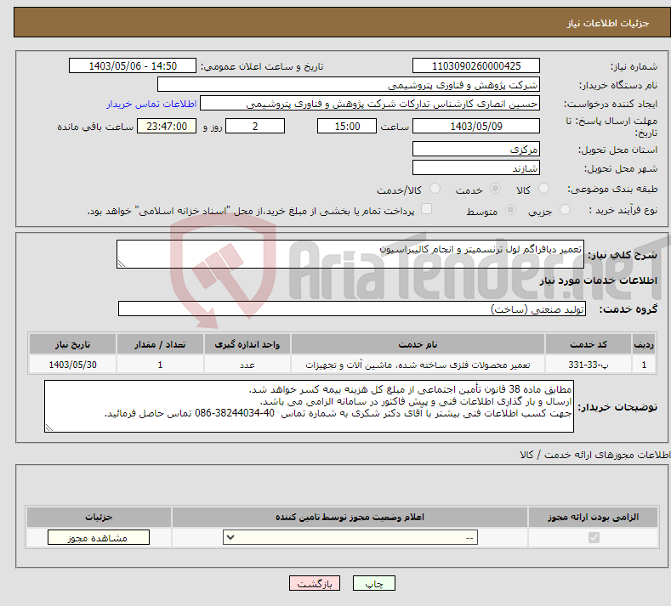This screenshot has width=671, height=606.
Task: Click the buyer organization name field
Action: point(349,84)
